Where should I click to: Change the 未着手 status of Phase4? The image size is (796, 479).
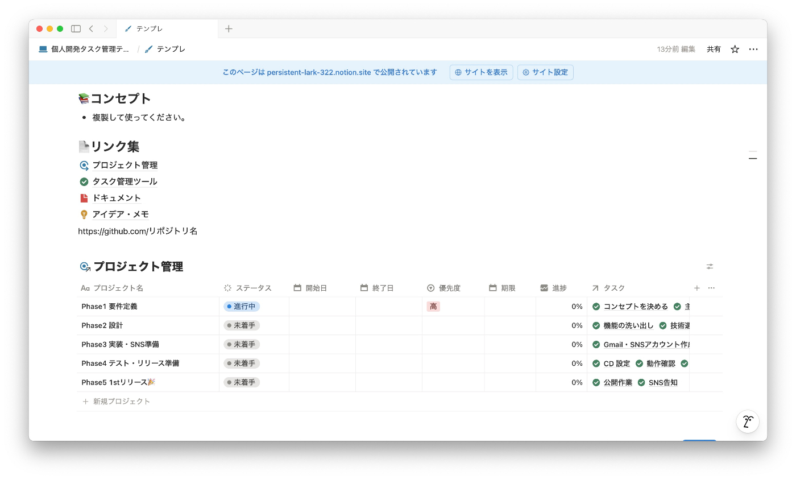coord(242,364)
